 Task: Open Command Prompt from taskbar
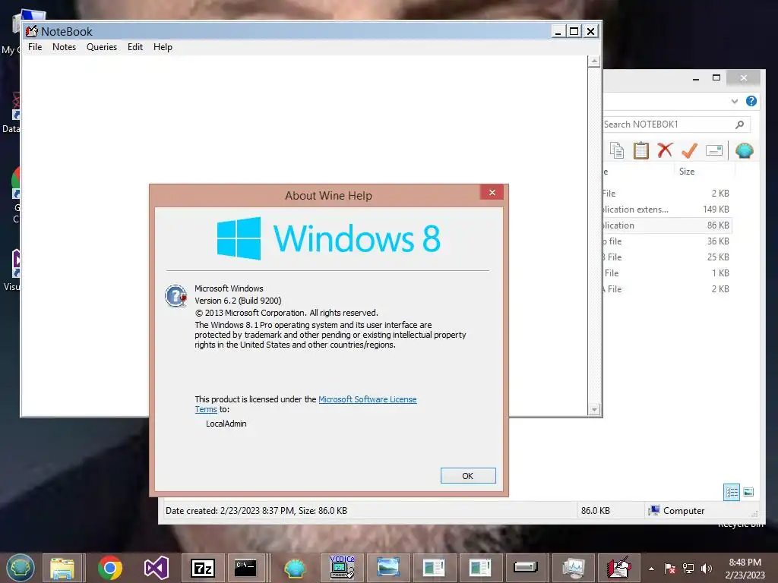tap(245, 568)
